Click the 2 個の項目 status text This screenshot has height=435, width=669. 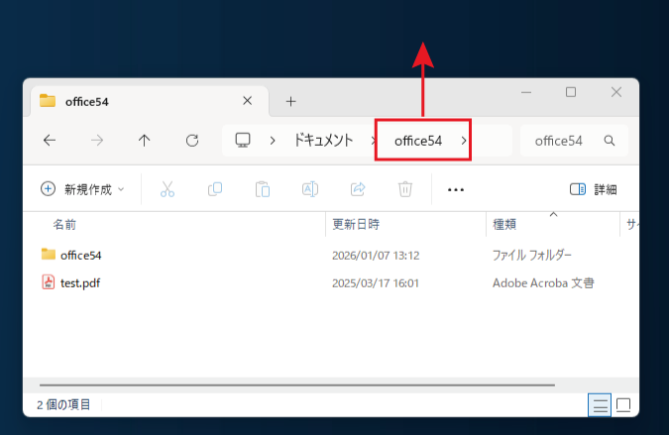[x=63, y=404]
